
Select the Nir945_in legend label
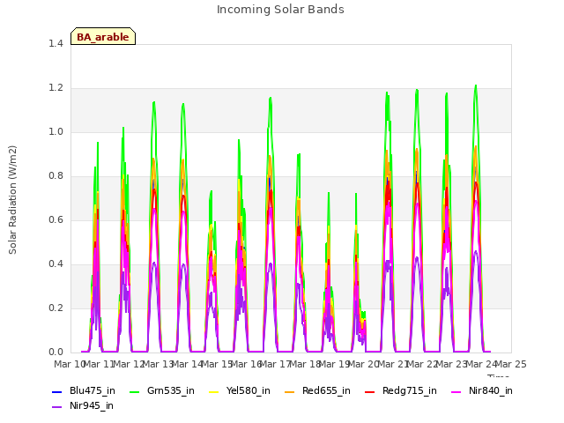click(x=92, y=405)
